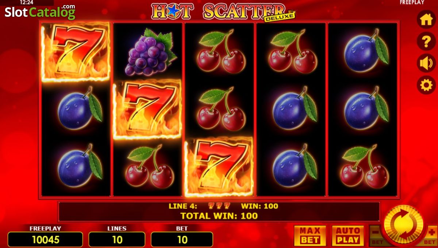Spin the reels with the round arrow button
Image resolution: width=438 pixels, height=248 pixels.
[403, 225]
